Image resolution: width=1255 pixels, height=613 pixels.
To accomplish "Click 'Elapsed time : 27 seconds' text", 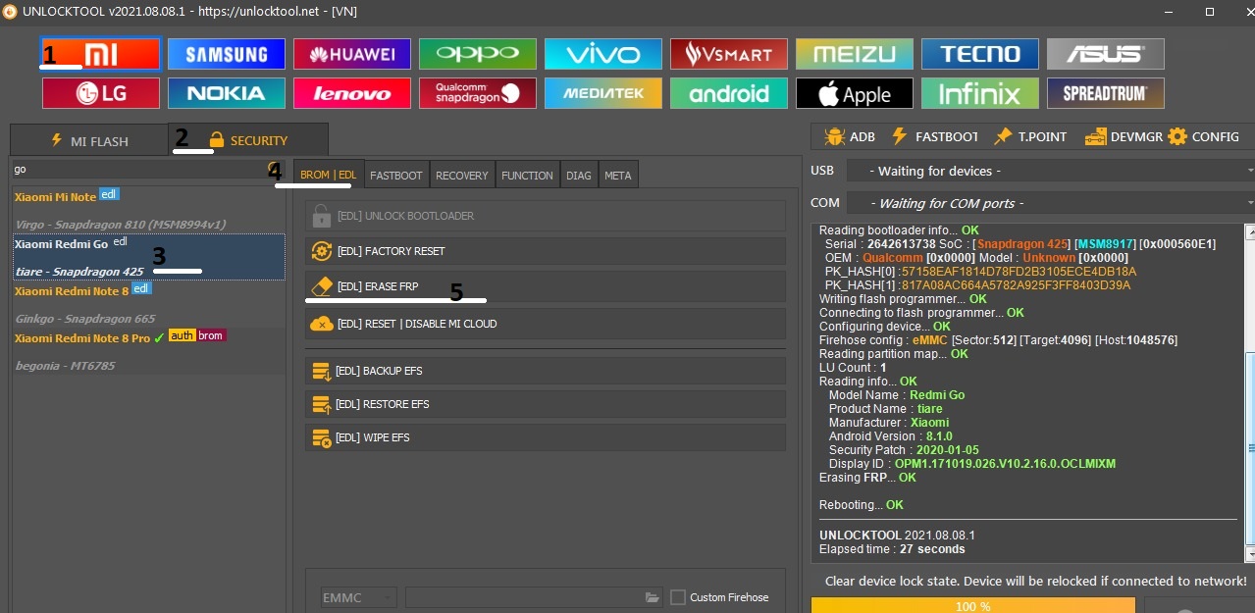I will pyautogui.click(x=892, y=549).
